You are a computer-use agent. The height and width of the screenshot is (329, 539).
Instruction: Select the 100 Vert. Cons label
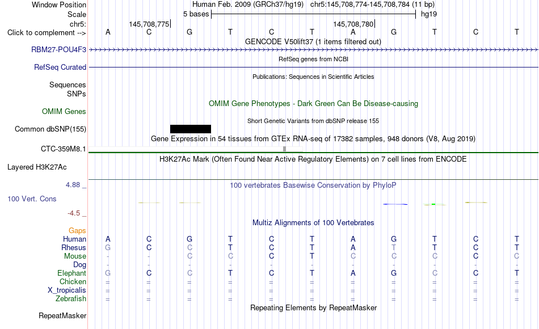(32, 199)
